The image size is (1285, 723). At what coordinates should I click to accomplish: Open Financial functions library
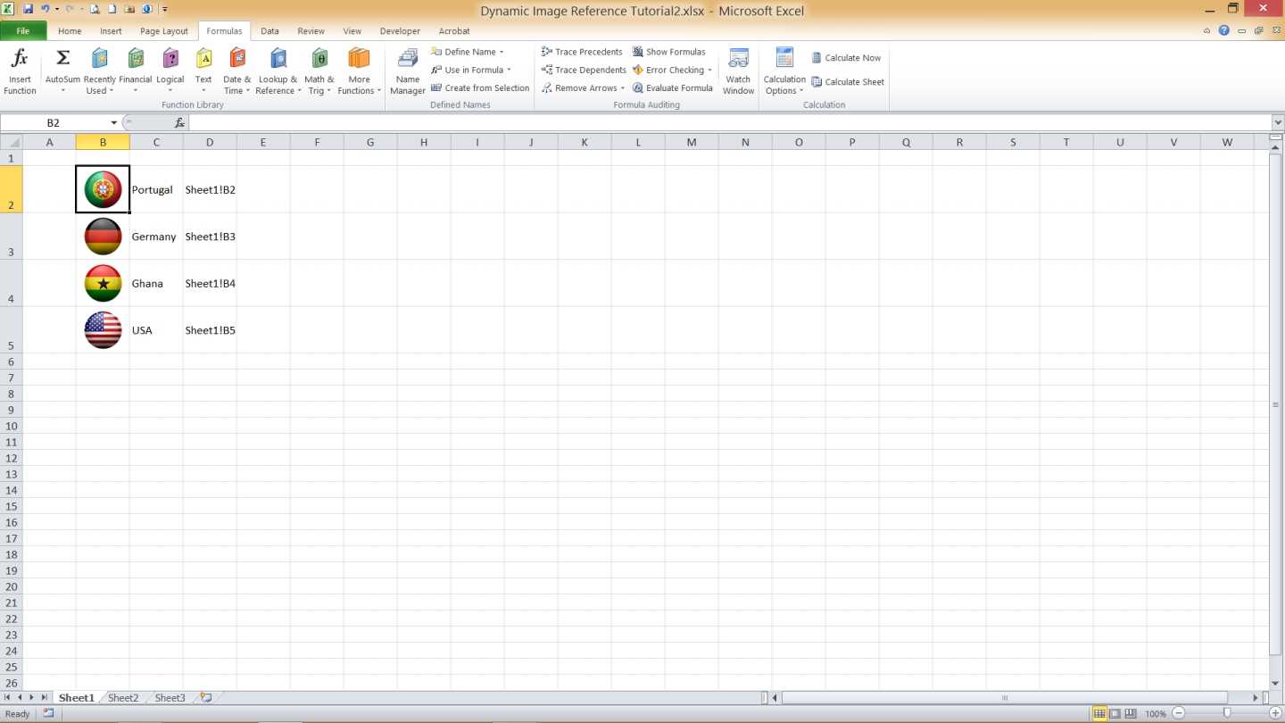coord(136,72)
